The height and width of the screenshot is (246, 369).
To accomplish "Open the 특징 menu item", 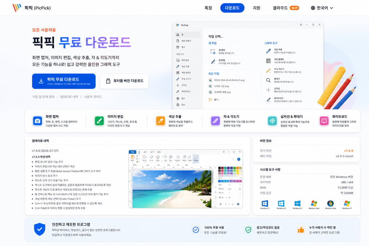I will pos(208,8).
